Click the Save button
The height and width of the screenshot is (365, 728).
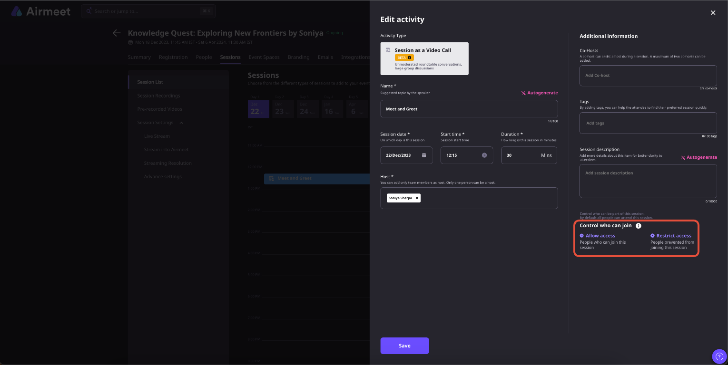click(404, 346)
